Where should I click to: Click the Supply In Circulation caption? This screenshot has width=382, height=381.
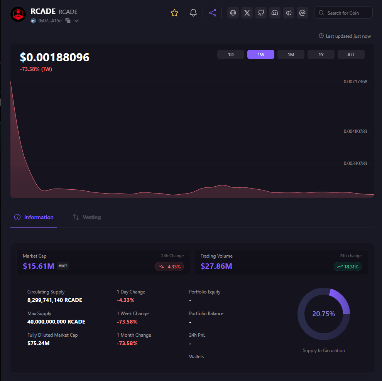point(323,351)
